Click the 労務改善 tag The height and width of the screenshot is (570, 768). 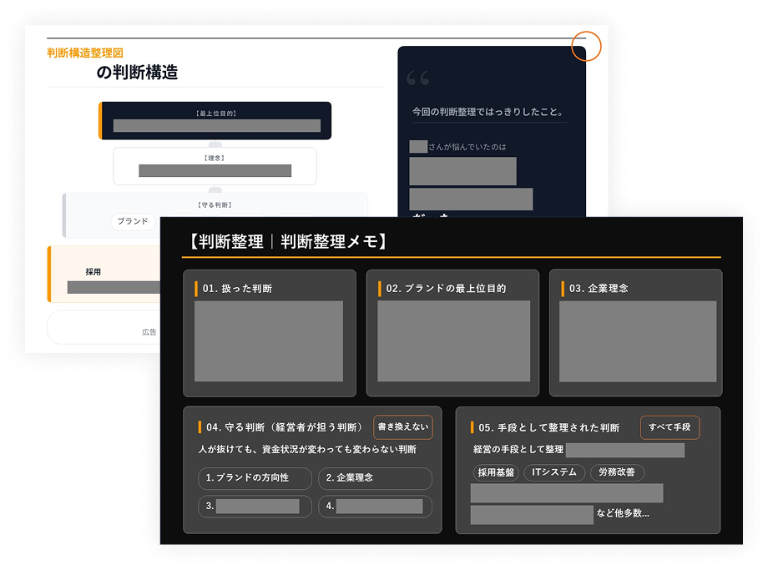[x=617, y=472]
